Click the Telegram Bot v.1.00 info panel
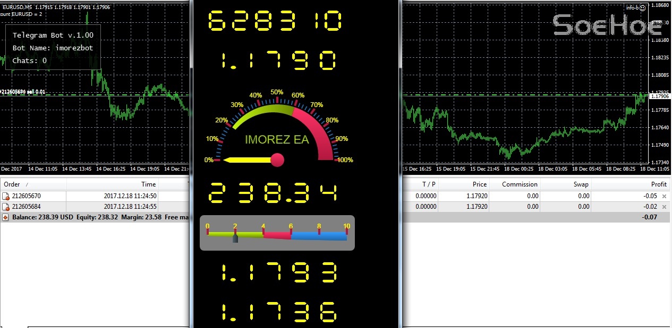Image resolution: width=672 pixels, height=328 pixels. point(53,48)
